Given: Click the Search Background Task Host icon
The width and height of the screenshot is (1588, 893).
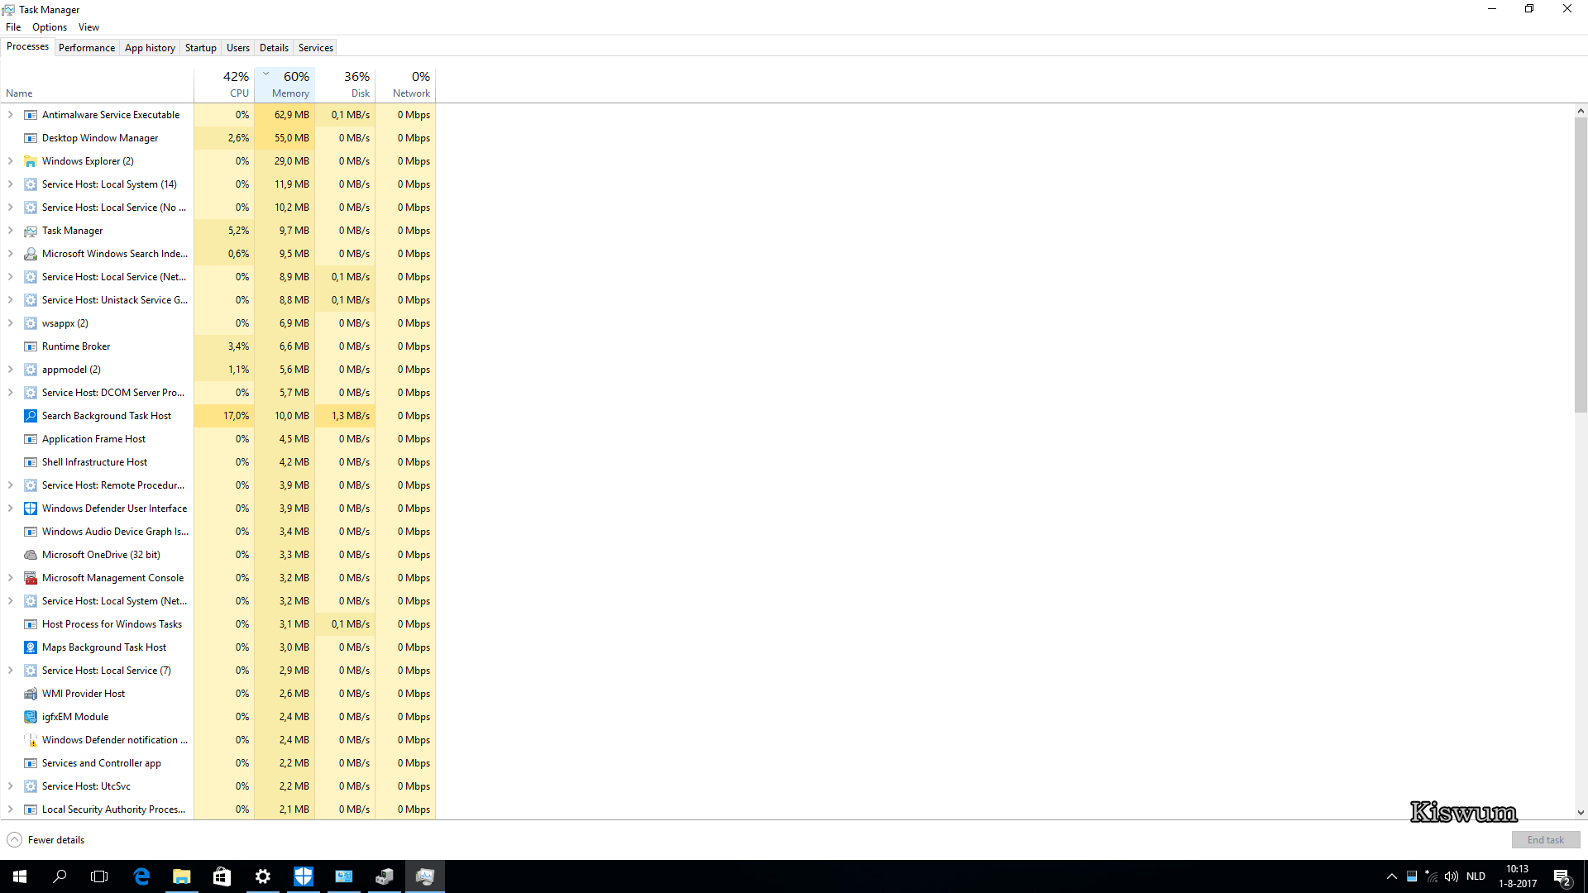Looking at the screenshot, I should tap(31, 416).
